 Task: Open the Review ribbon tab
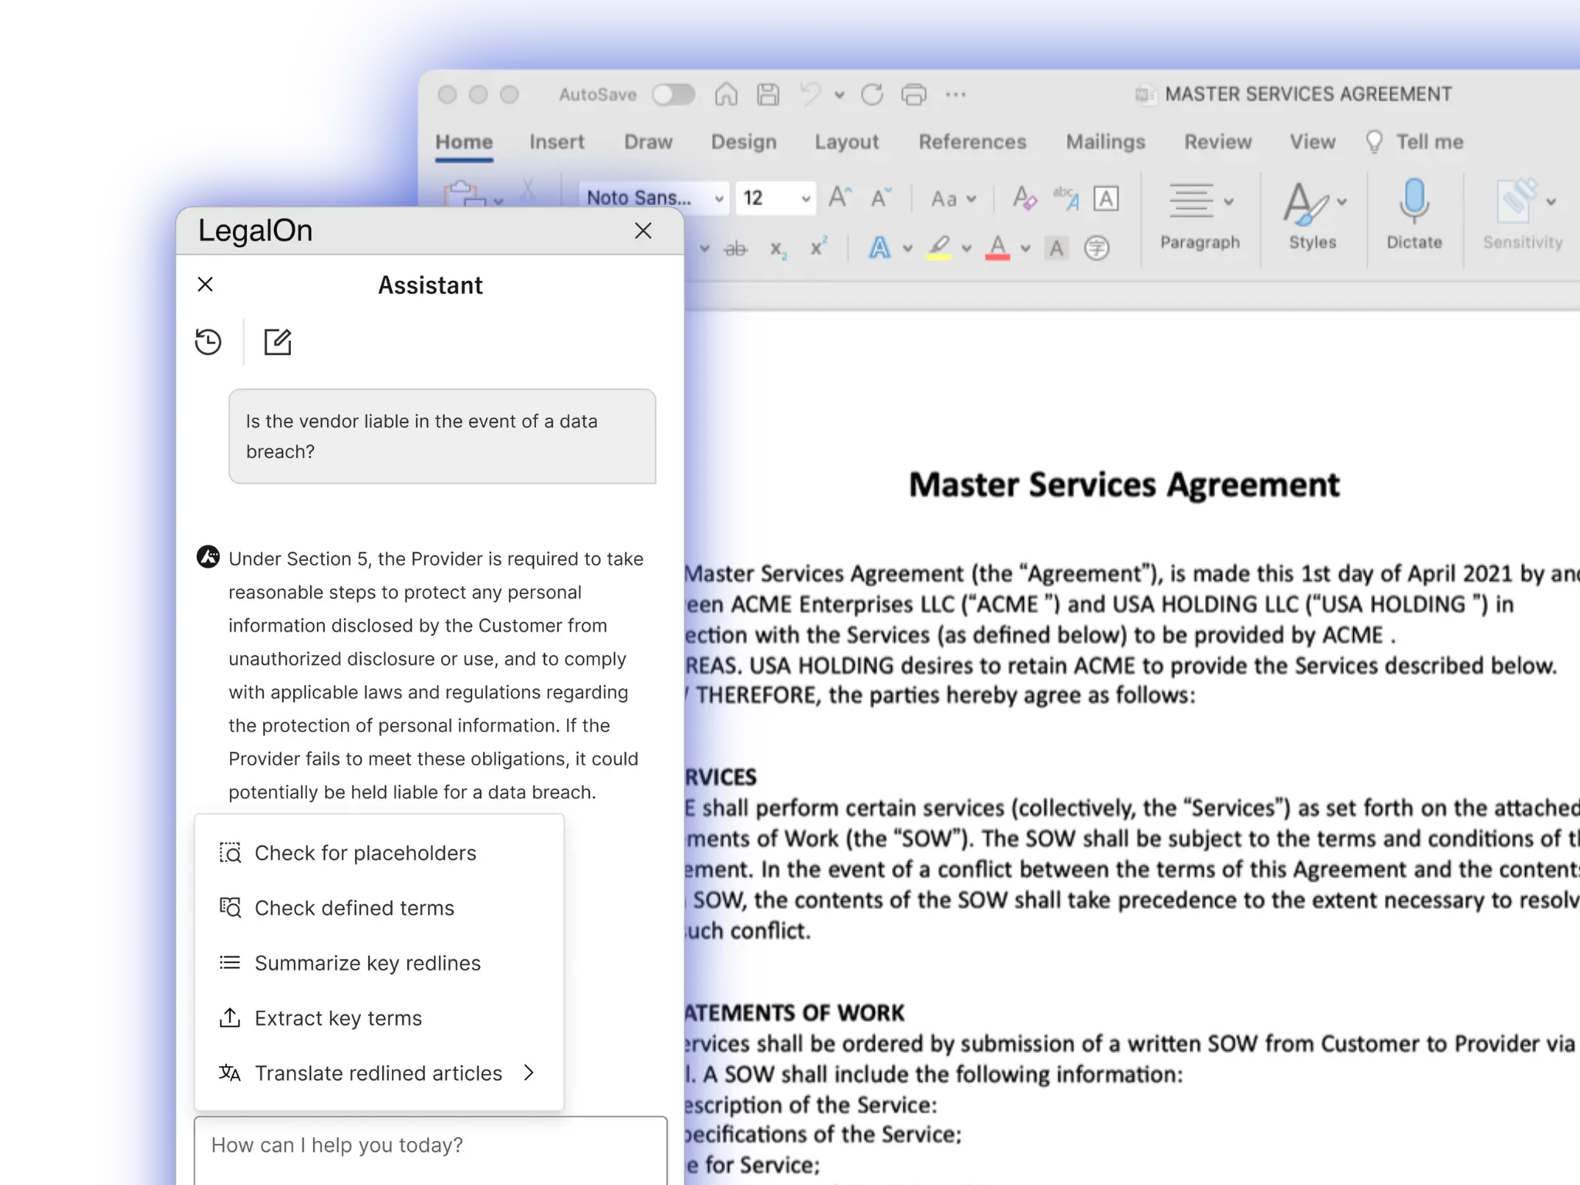(1218, 142)
